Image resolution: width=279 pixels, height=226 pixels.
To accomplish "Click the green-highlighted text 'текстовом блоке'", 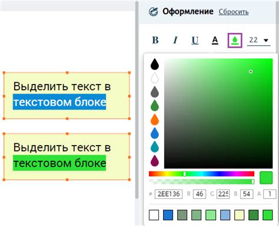I will click(x=59, y=163).
